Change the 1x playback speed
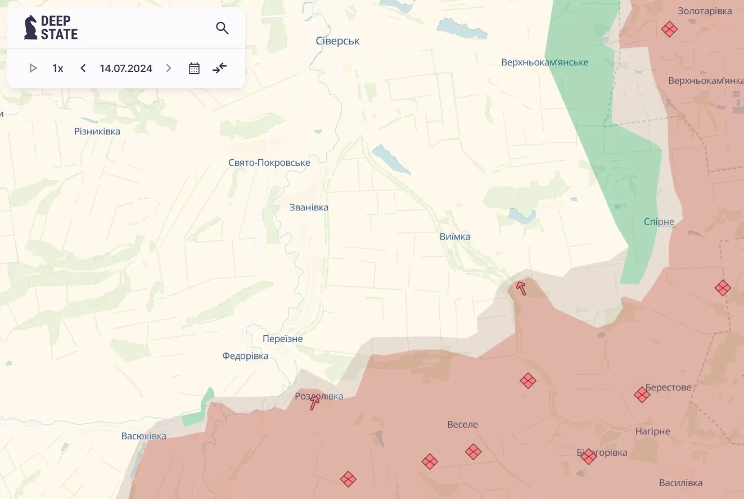Screen dimensions: 744x499 coord(58,69)
